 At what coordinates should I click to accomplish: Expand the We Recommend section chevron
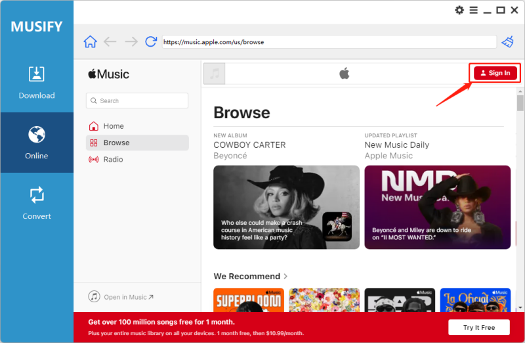(x=285, y=276)
